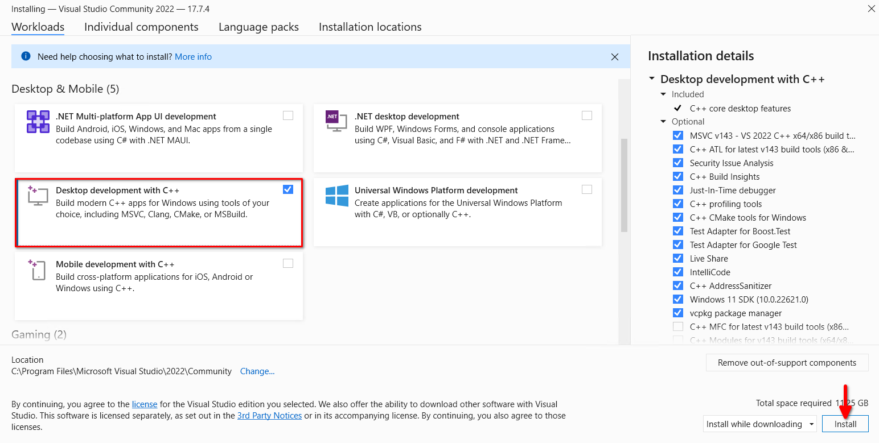
Task: Click C++ core desktop features item
Action: 740,108
